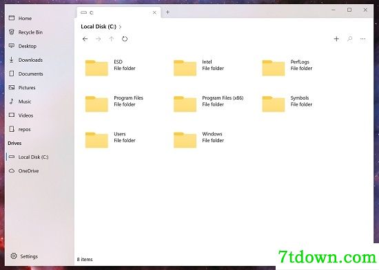Click the Program Files (x86) name text
This screenshot has height=270, width=379.
pos(223,98)
